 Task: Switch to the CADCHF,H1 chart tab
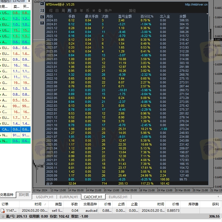[x=93, y=197]
